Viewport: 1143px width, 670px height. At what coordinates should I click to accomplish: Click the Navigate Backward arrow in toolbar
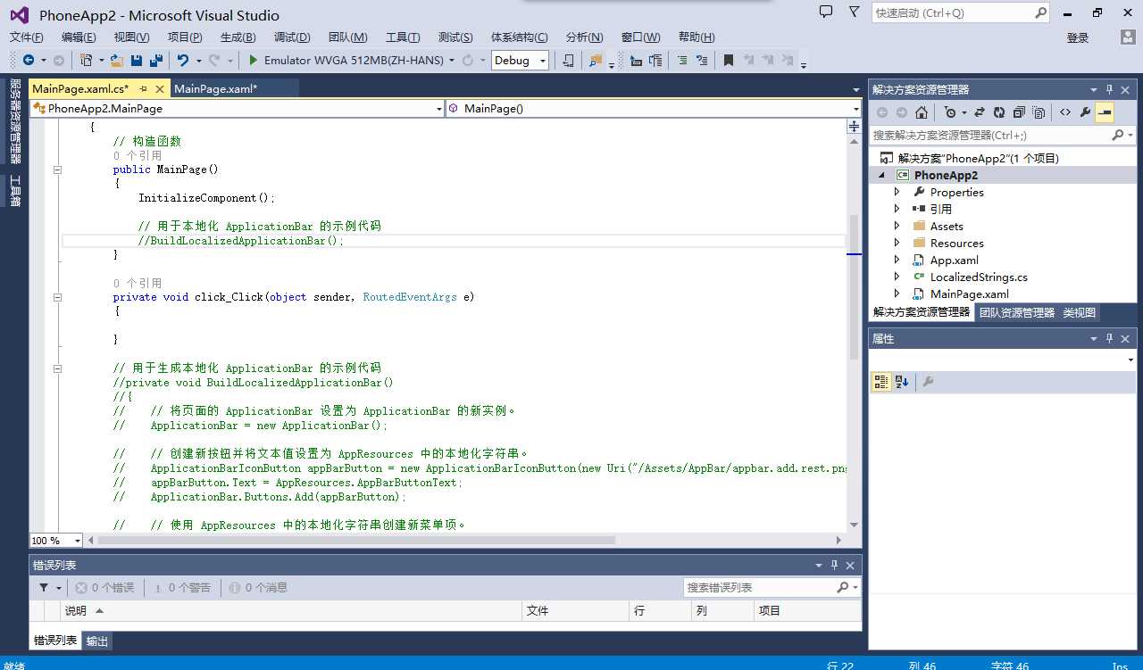pyautogui.click(x=29, y=60)
